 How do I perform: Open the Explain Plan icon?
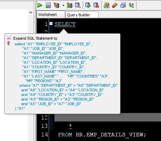(x=57, y=5)
